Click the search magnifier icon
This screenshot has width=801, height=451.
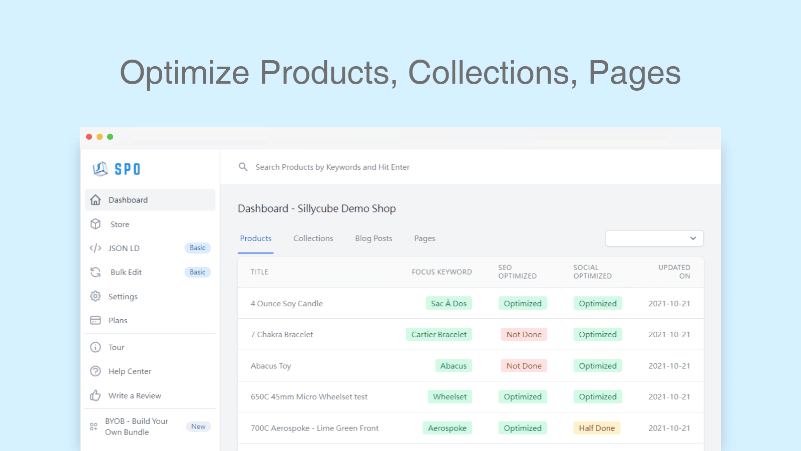pos(243,167)
